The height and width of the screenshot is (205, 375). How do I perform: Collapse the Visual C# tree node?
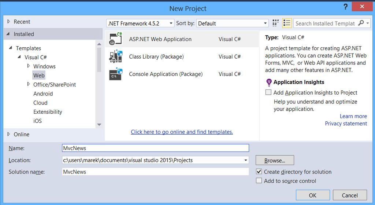tap(19, 57)
